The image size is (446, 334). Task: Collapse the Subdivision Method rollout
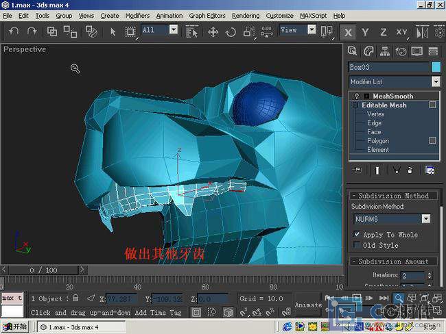[394, 196]
